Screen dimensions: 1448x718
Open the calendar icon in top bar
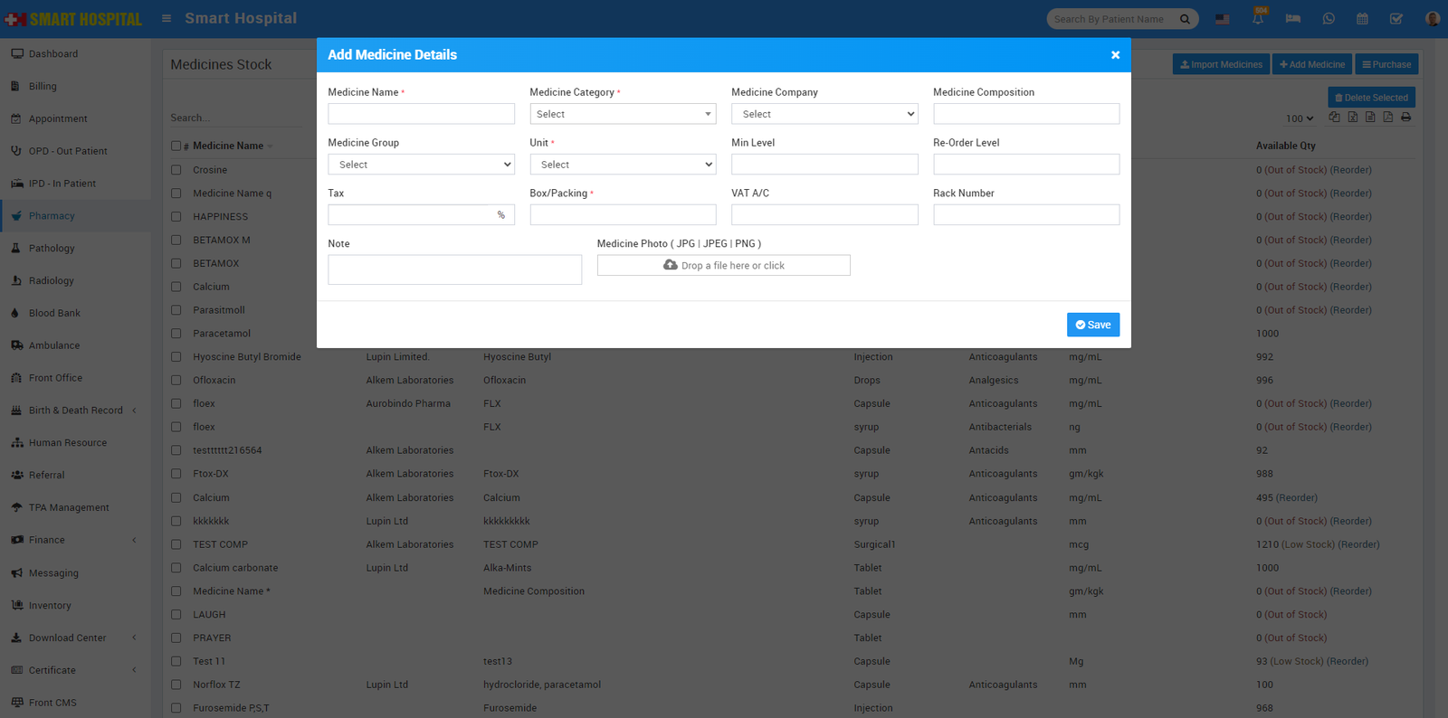tap(1362, 19)
